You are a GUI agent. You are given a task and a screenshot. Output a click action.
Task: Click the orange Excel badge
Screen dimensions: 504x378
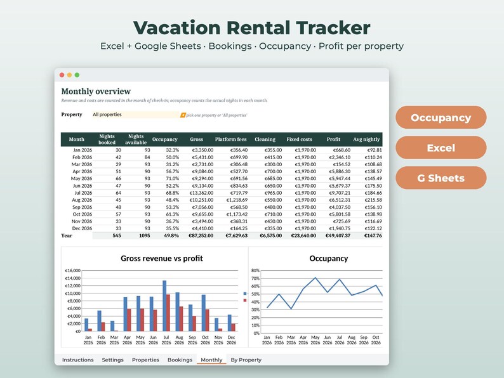[x=441, y=148]
